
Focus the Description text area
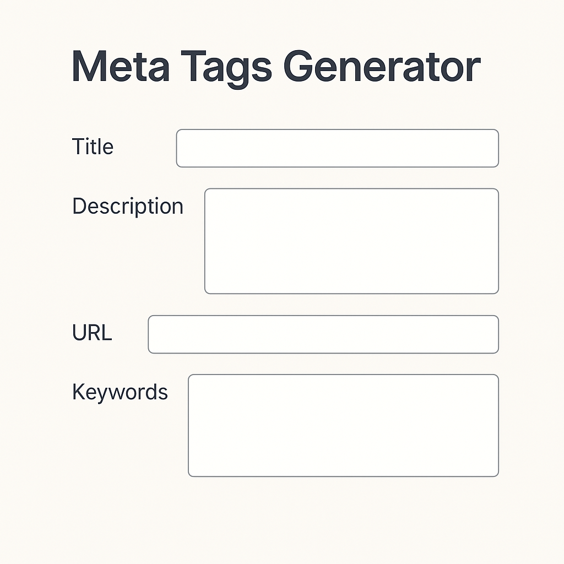pos(351,241)
